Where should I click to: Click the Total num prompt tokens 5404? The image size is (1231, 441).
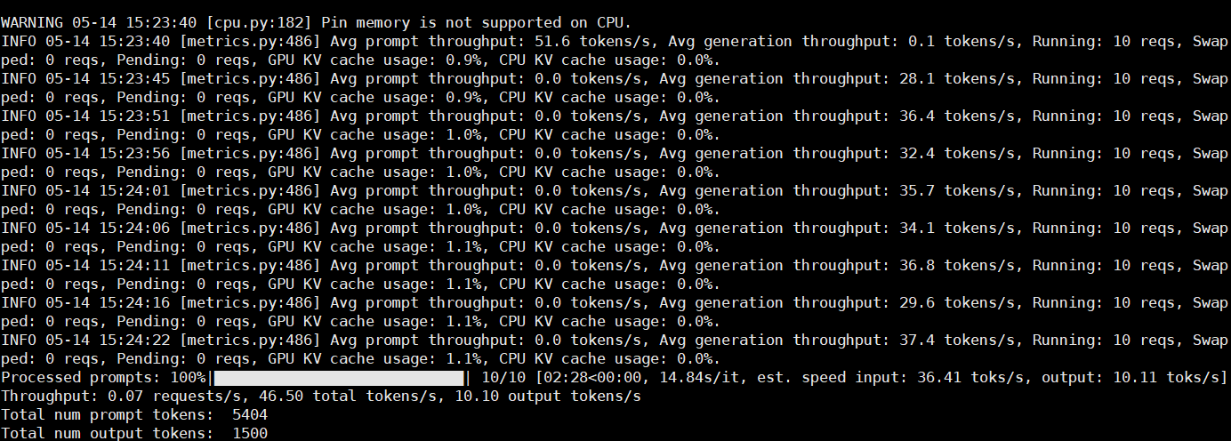(x=134, y=415)
